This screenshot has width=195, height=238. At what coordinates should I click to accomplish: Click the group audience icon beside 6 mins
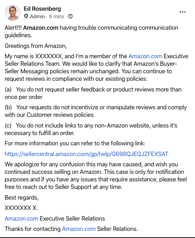pyautogui.click(x=70, y=16)
